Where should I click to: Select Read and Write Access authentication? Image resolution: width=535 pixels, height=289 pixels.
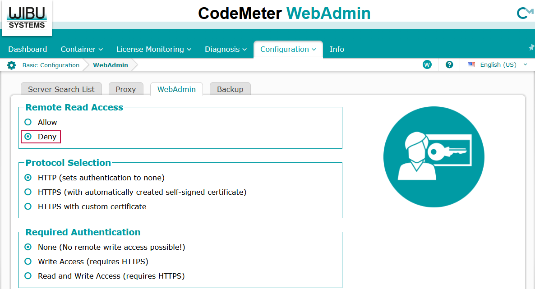pyautogui.click(x=28, y=275)
